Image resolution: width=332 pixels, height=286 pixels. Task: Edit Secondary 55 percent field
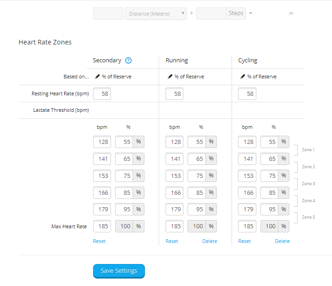click(x=124, y=142)
